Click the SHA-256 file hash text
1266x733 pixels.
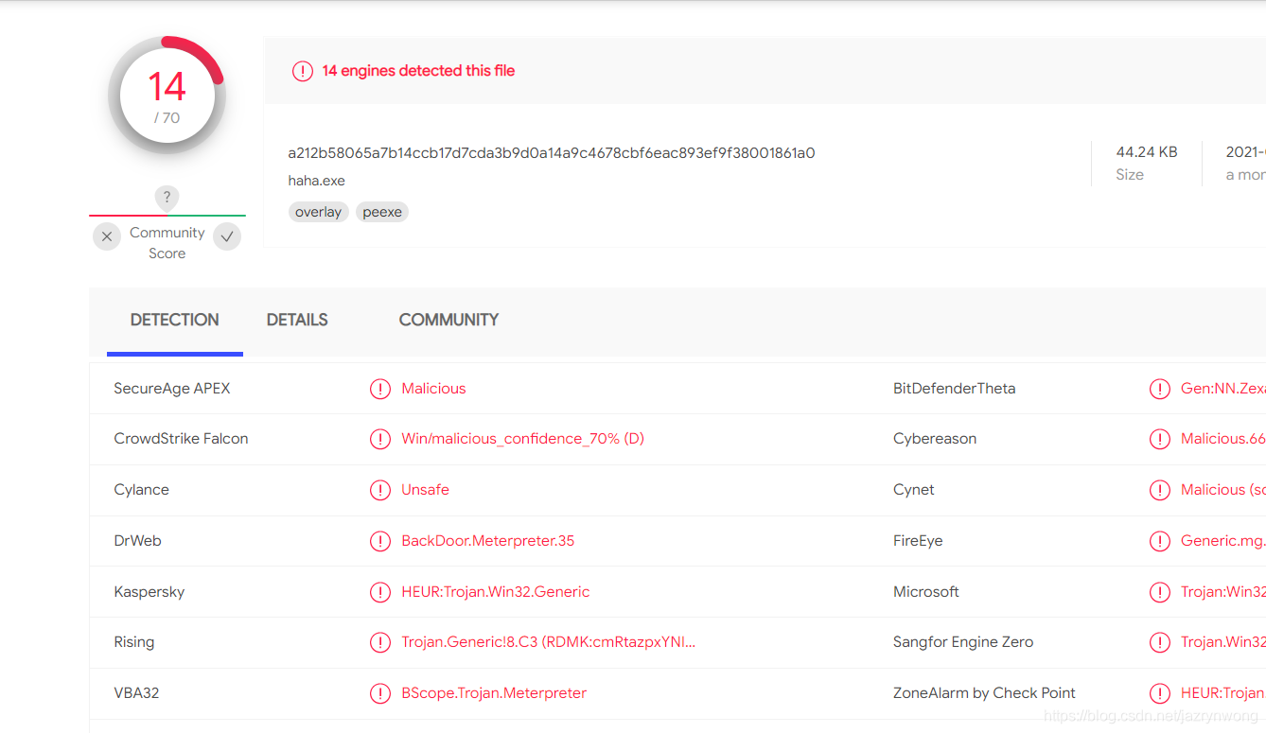(552, 152)
